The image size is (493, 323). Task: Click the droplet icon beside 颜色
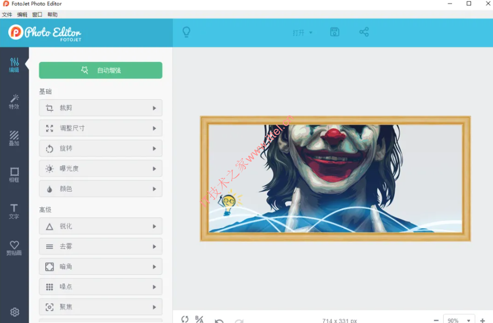[49, 189]
